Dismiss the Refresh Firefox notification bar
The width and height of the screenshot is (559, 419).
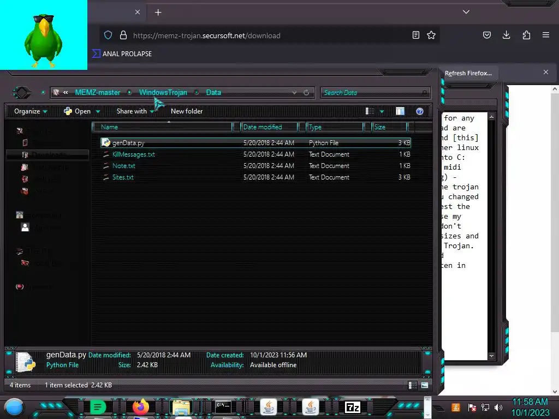tap(546, 73)
